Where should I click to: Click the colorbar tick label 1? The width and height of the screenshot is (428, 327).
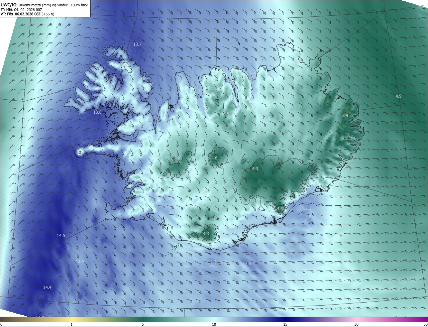coord(72,324)
